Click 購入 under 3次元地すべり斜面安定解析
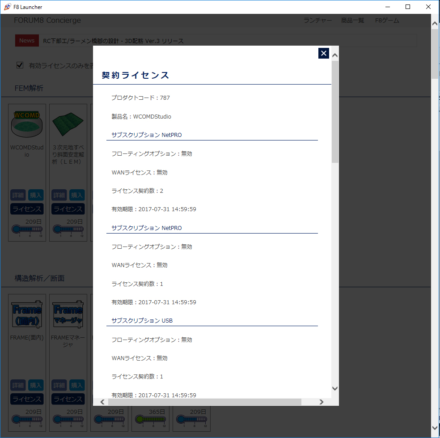440x438 pixels. (x=76, y=195)
